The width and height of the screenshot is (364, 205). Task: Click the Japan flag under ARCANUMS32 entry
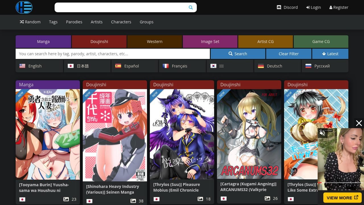tap(224, 198)
